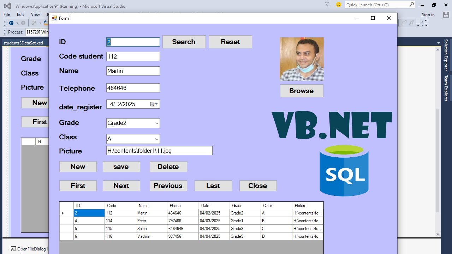Screen dimensions: 452x254
Task: Click the Picture column header in the grid
Action: point(308,206)
